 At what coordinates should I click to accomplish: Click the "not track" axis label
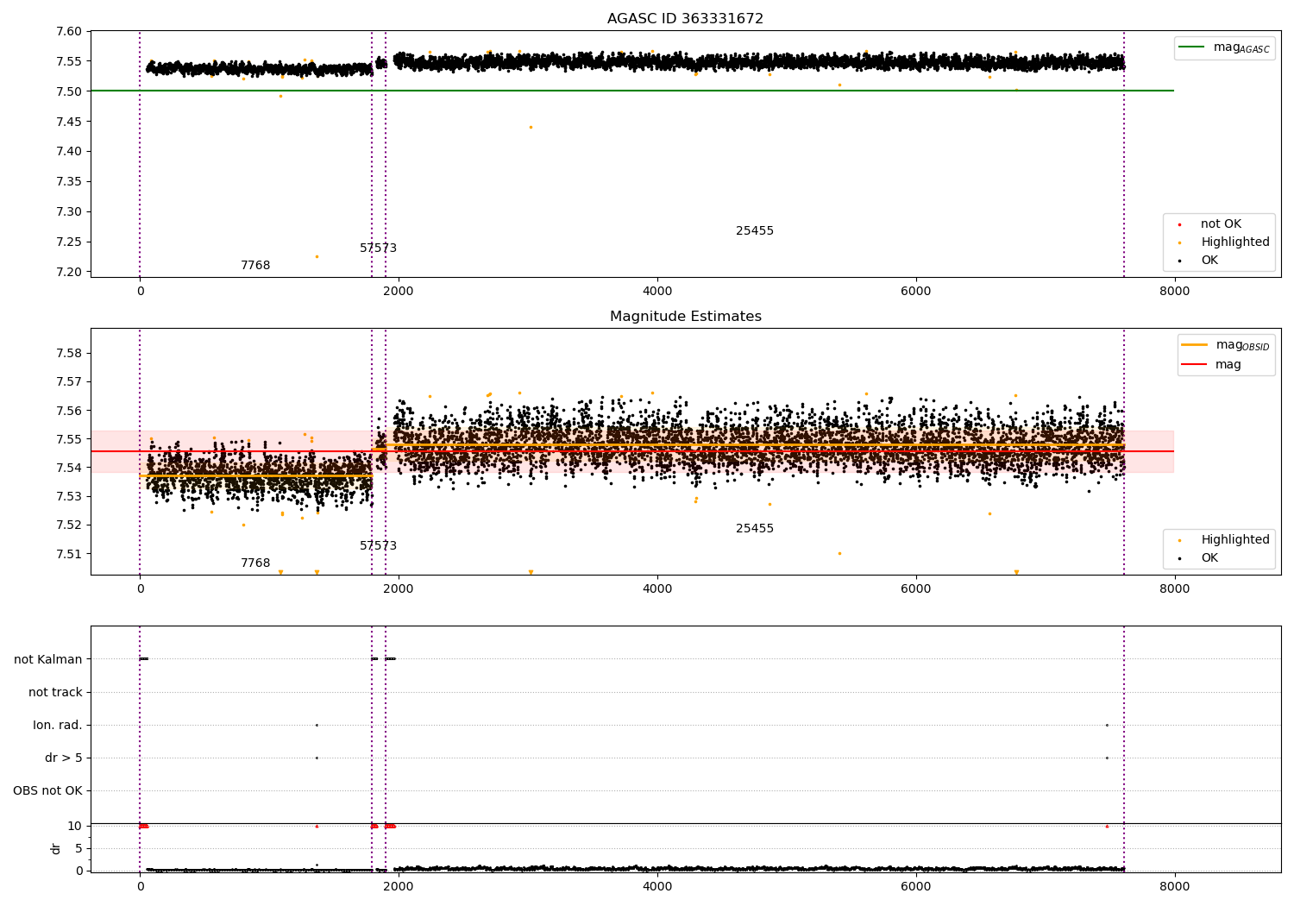click(x=55, y=693)
